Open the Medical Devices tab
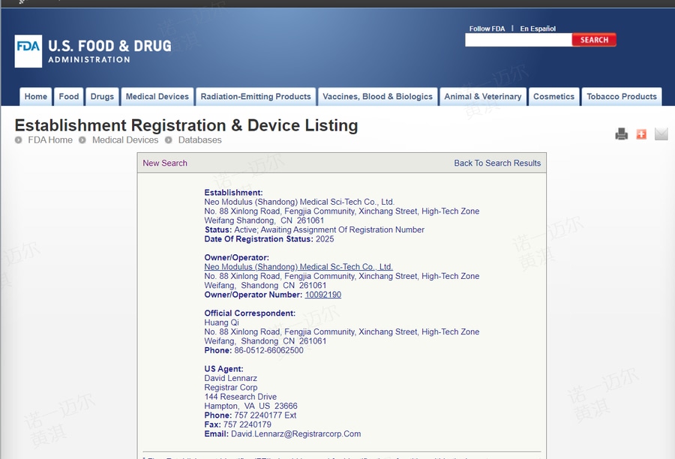675x459 pixels. pyautogui.click(x=157, y=97)
